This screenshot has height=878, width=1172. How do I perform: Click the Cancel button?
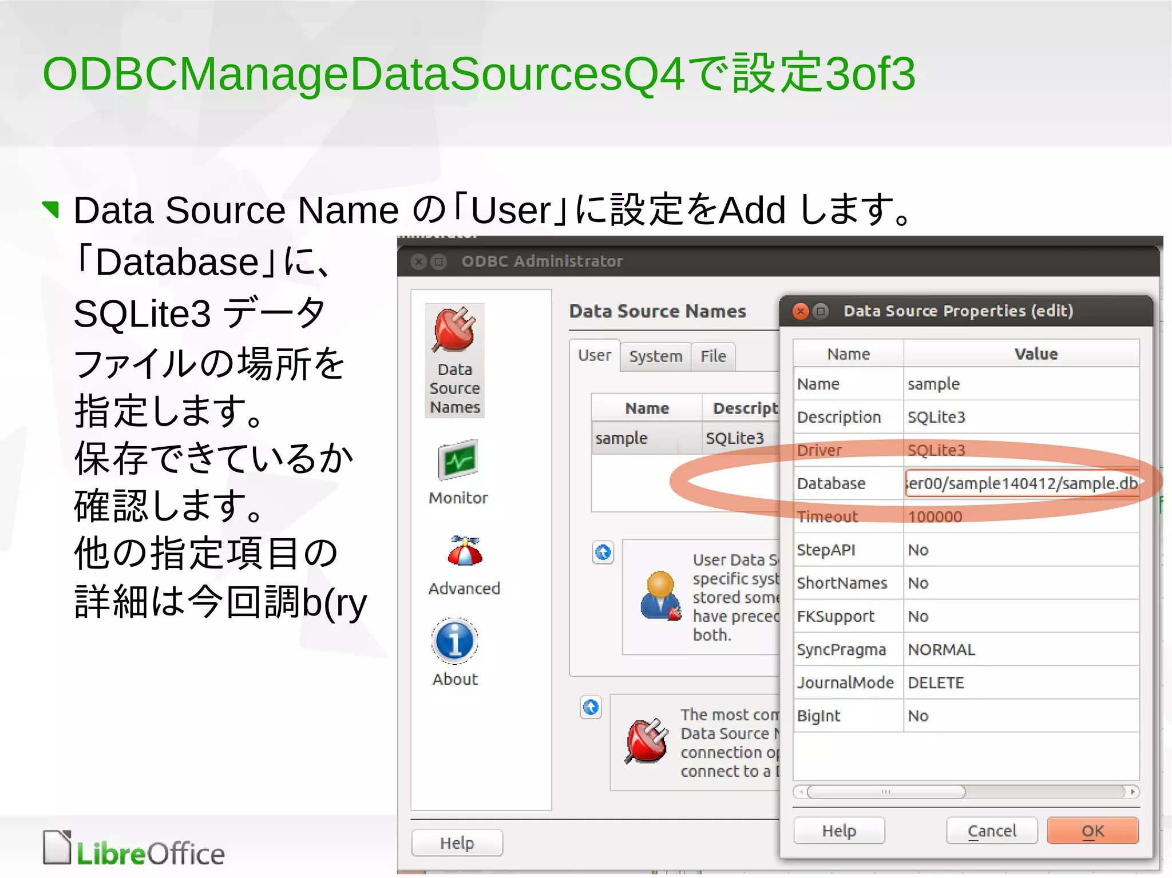point(992,831)
